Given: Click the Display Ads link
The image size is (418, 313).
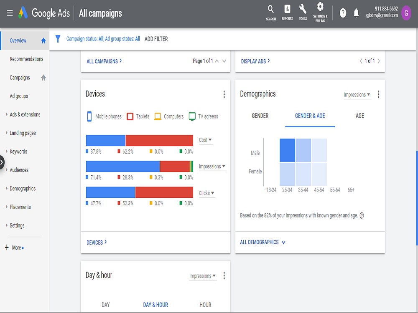Looking at the screenshot, I should coord(255,61).
